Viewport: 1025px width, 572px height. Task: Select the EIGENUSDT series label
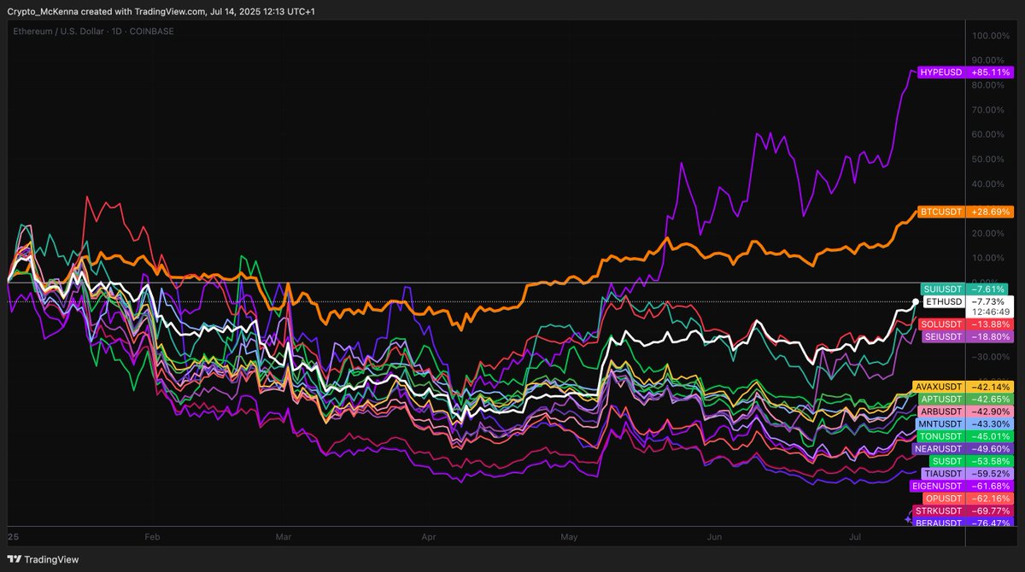(937, 486)
